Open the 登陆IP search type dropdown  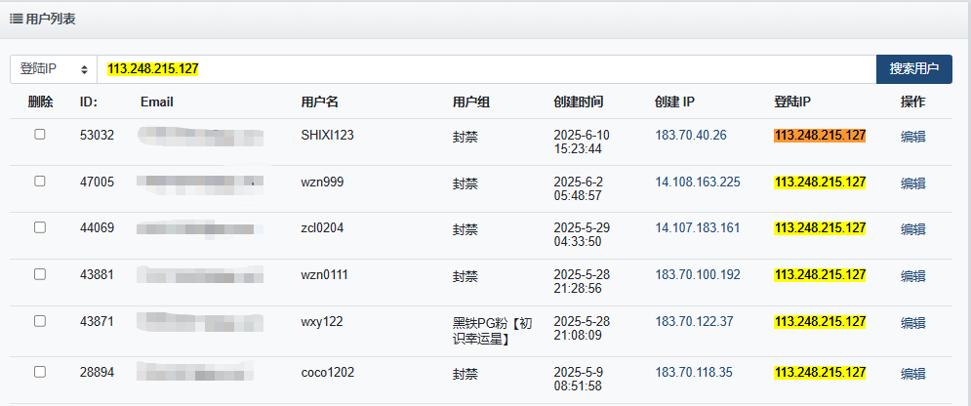click(x=54, y=69)
